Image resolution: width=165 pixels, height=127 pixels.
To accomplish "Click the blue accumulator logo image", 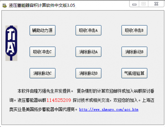I will point(11,43).
